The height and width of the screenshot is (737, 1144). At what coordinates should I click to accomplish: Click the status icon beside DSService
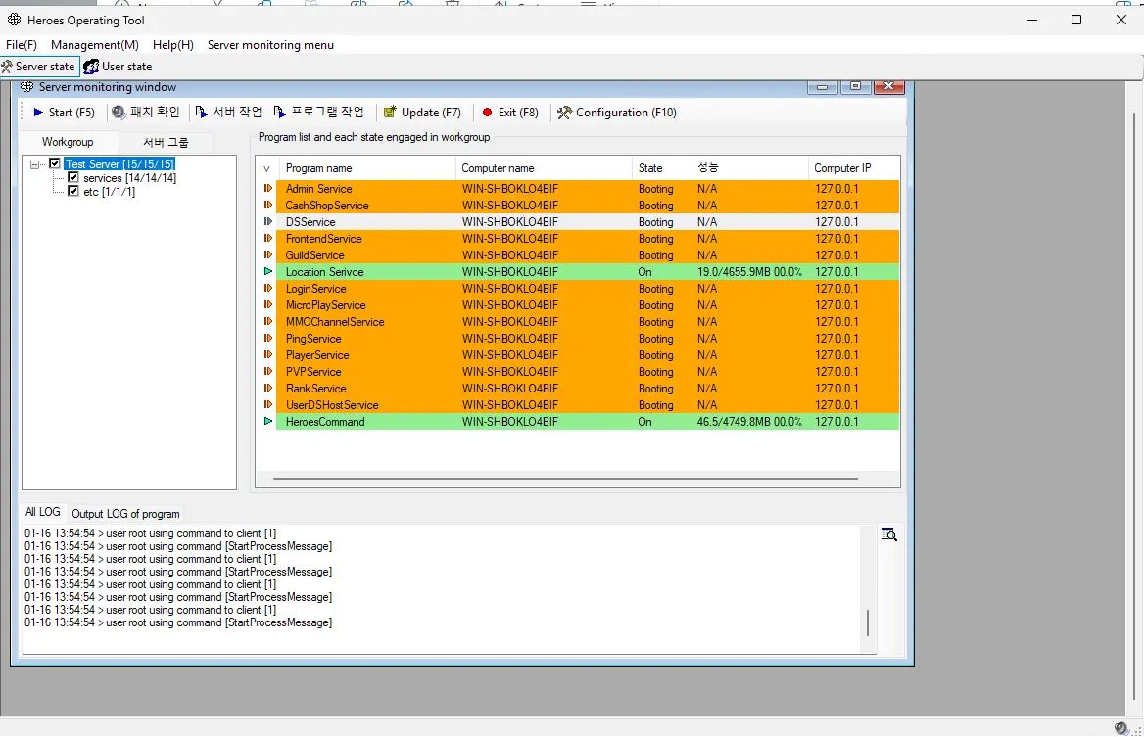[x=267, y=221]
